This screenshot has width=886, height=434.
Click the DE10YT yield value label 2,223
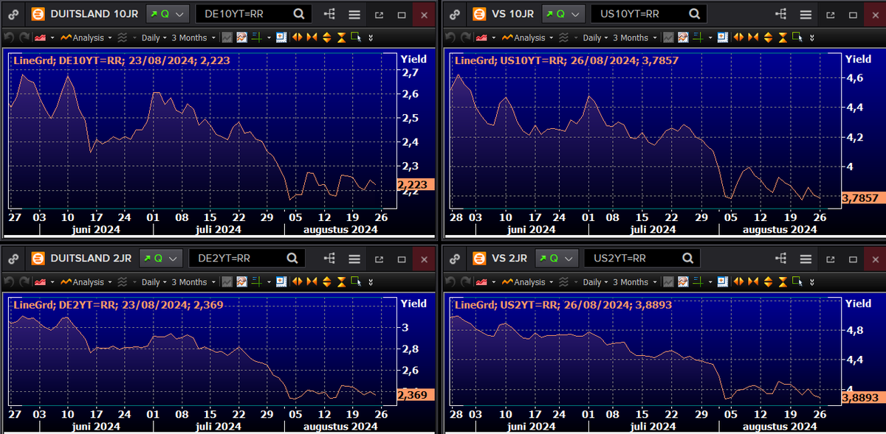tap(416, 185)
